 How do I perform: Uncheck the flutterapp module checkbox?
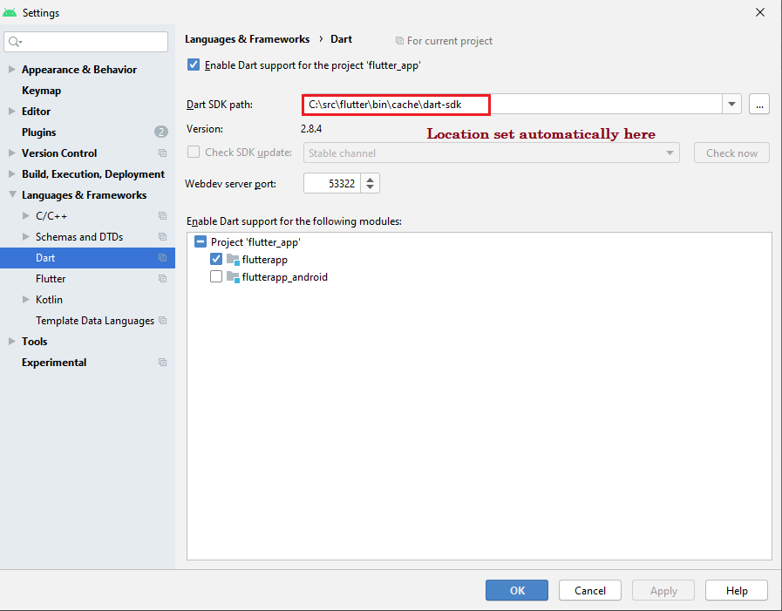(x=216, y=260)
